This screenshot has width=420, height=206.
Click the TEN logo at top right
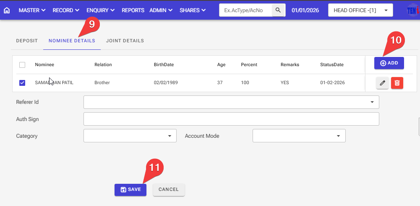tap(413, 10)
